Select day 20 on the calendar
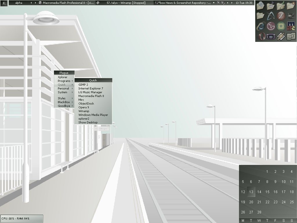297x223 pixels. 251,202
